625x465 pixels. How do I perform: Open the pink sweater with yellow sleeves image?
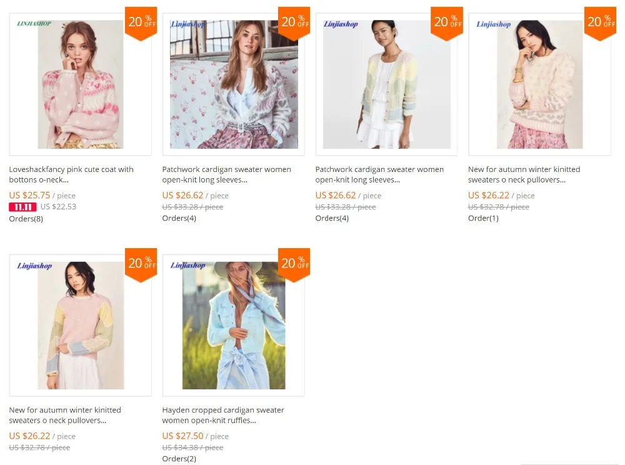pos(81,325)
